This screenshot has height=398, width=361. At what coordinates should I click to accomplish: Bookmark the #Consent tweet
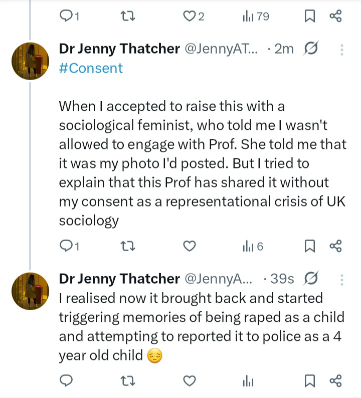click(x=310, y=246)
